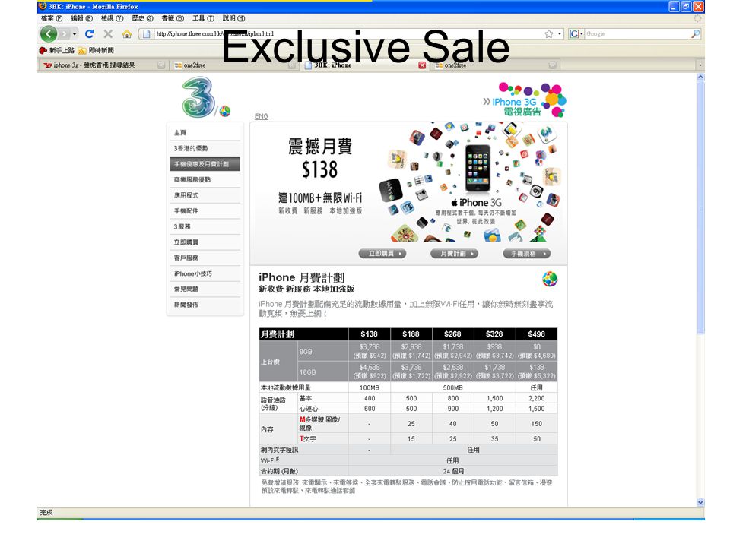This screenshot has width=730, height=547.
Task: Go back with the green Back arrow
Action: coord(49,34)
